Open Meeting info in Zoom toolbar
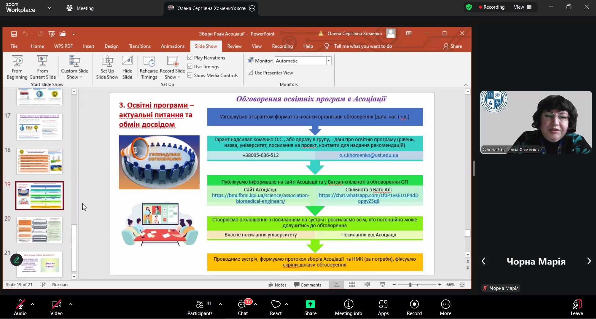The image size is (596, 319). tap(348, 304)
